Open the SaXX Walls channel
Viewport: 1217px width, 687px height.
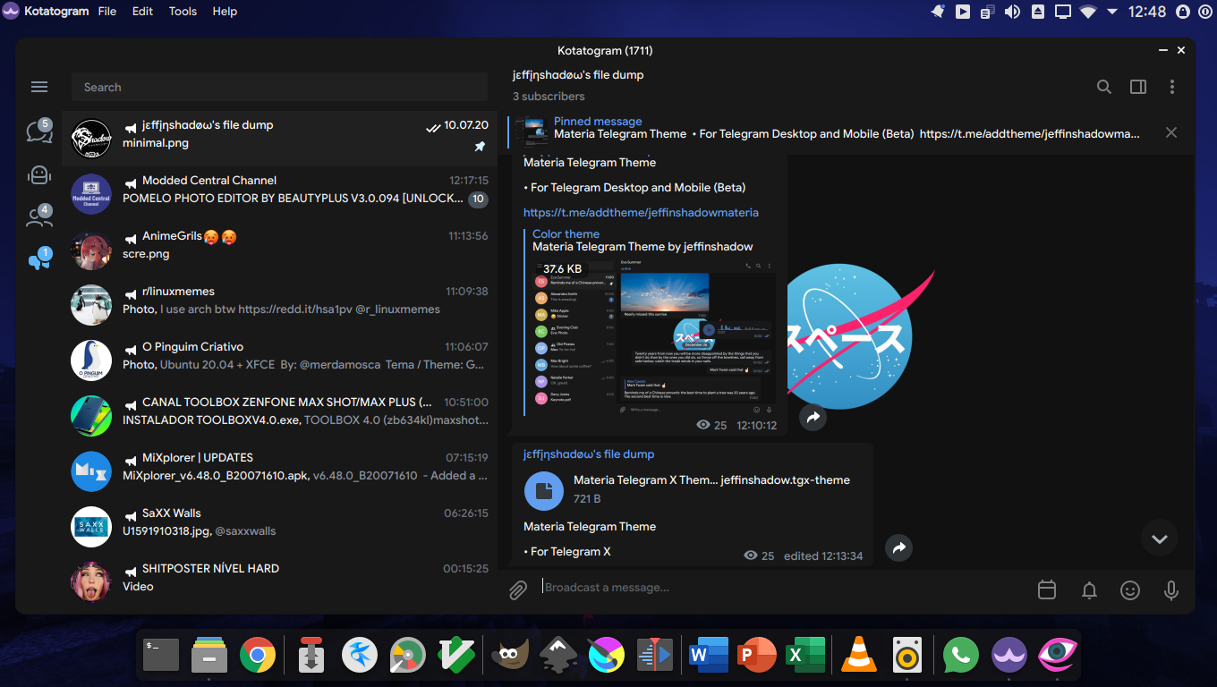click(279, 526)
